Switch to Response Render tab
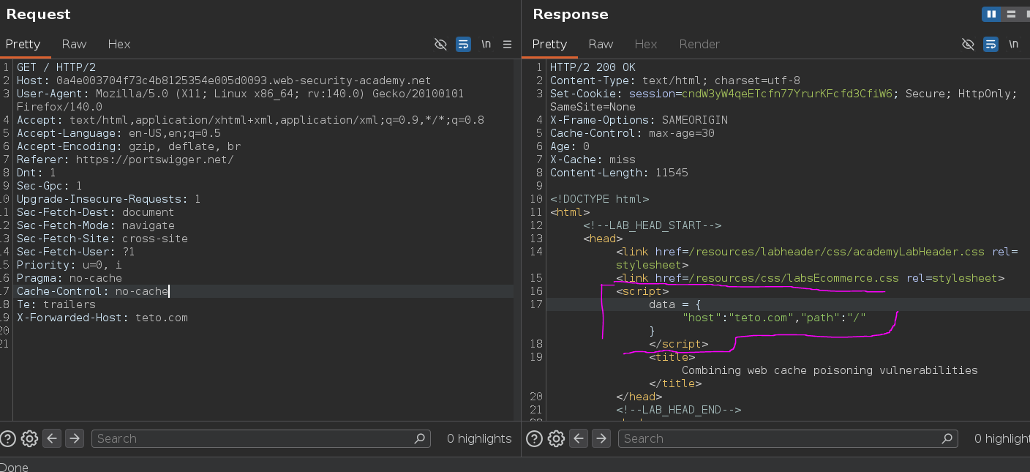1030x472 pixels. coord(699,44)
